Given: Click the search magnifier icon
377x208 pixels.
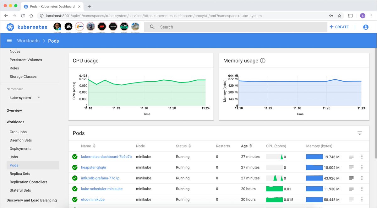Looking at the screenshot, I should pyautogui.click(x=152, y=27).
